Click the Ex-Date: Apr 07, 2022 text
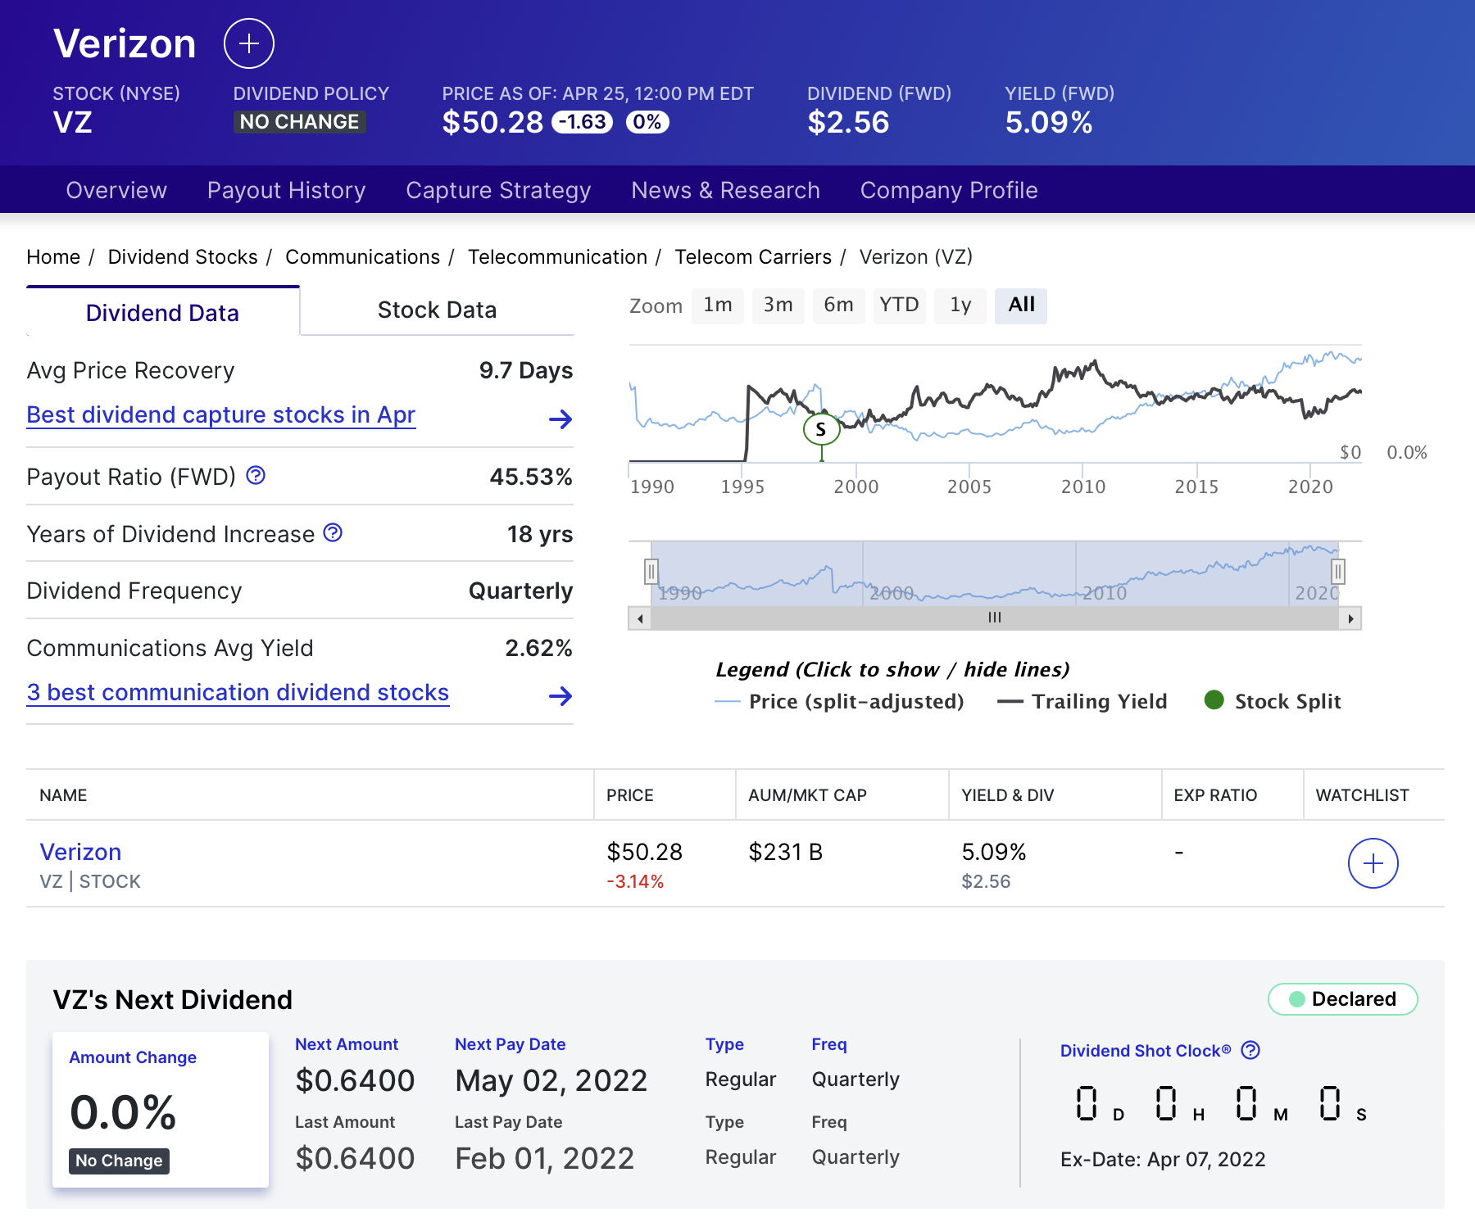This screenshot has width=1475, height=1222. point(1163,1160)
